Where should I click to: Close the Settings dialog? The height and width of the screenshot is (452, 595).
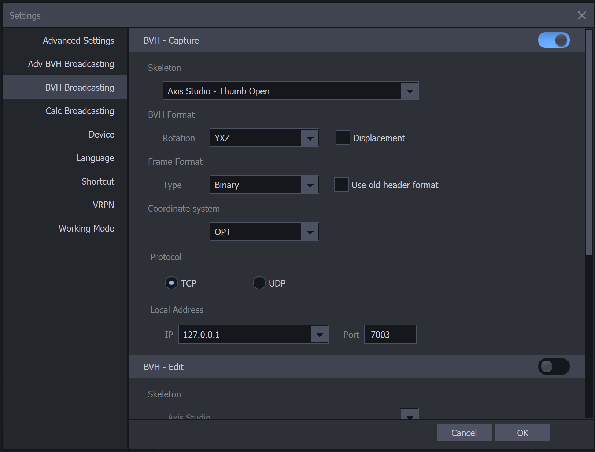(x=582, y=15)
